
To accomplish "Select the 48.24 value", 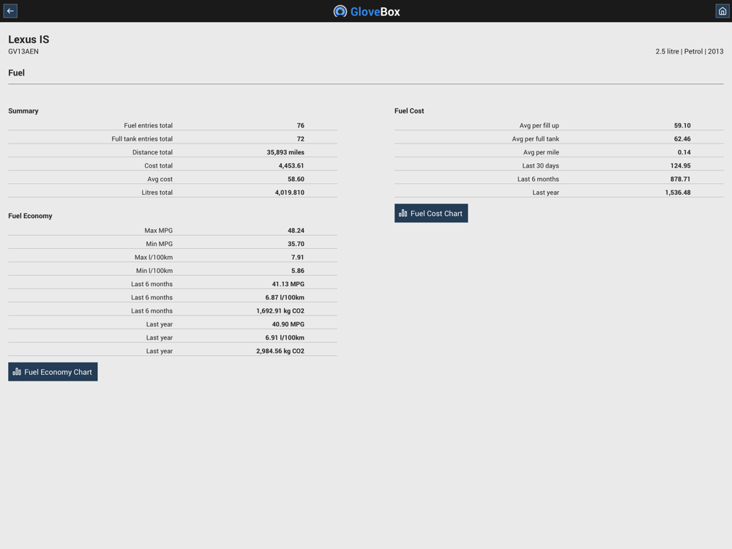I will (296, 230).
